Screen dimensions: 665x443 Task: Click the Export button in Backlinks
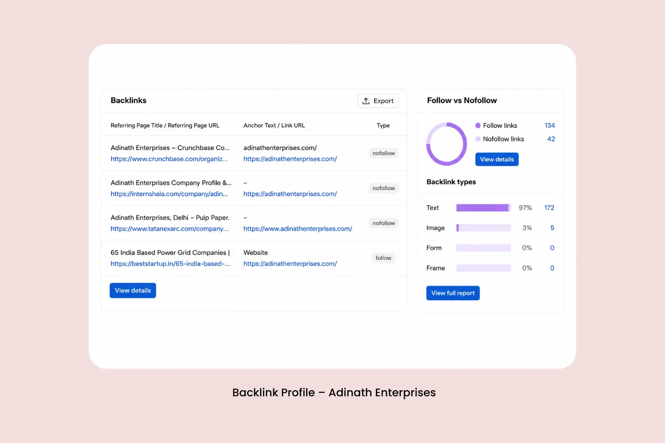(x=378, y=101)
